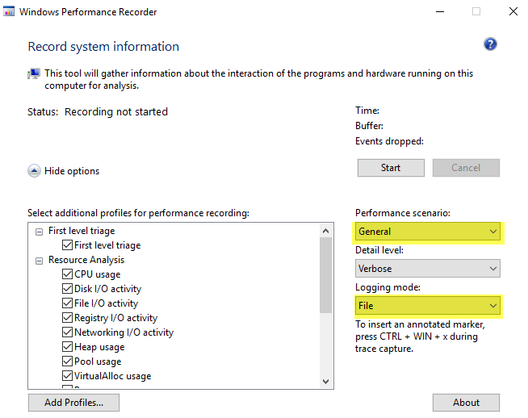This screenshot has height=418, width=528.
Task: Click the 'Recording not started' status text
Action: tap(116, 111)
